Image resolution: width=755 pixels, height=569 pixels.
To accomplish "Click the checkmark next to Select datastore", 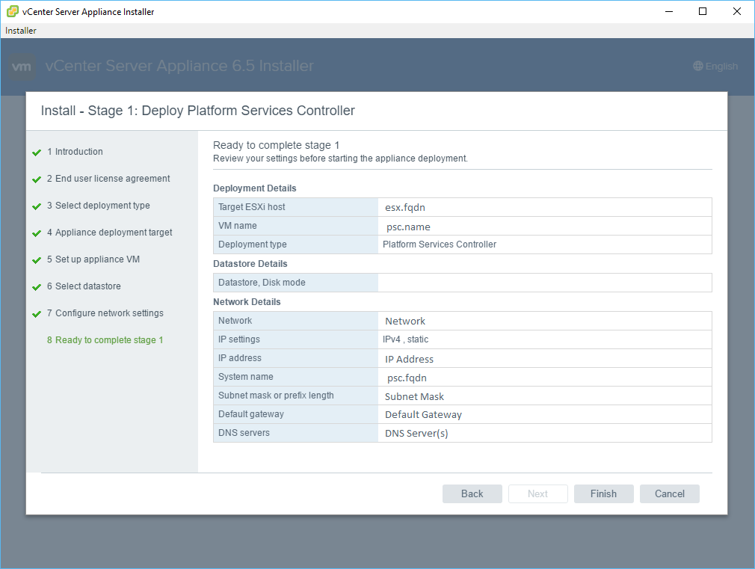I will click(x=37, y=287).
